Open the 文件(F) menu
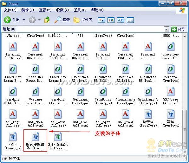Screen dimensions: 189x163 tap(10, 10)
